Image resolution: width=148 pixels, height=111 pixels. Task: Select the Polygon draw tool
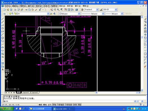tap(3, 28)
